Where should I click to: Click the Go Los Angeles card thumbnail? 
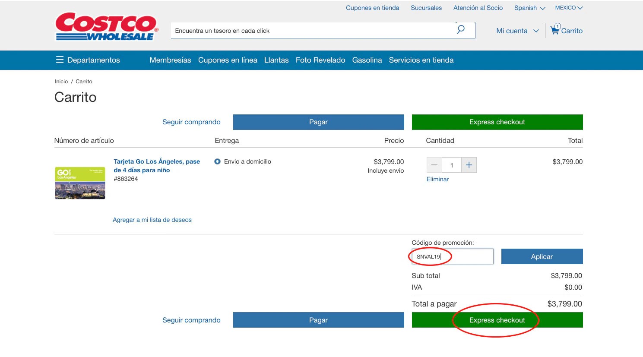point(80,183)
